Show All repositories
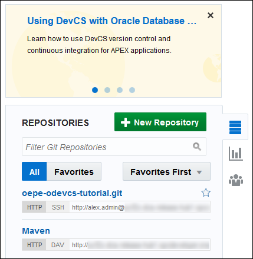 [x=34, y=171]
